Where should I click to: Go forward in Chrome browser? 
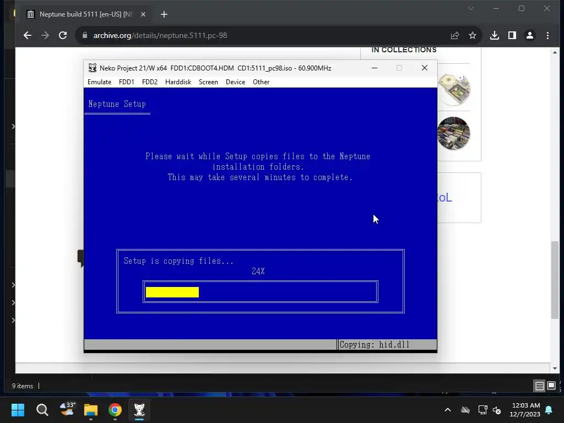(45, 35)
